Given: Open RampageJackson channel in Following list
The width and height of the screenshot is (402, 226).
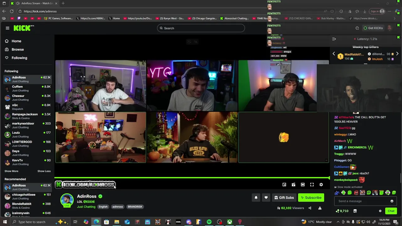Looking at the screenshot, I should click(x=28, y=116).
